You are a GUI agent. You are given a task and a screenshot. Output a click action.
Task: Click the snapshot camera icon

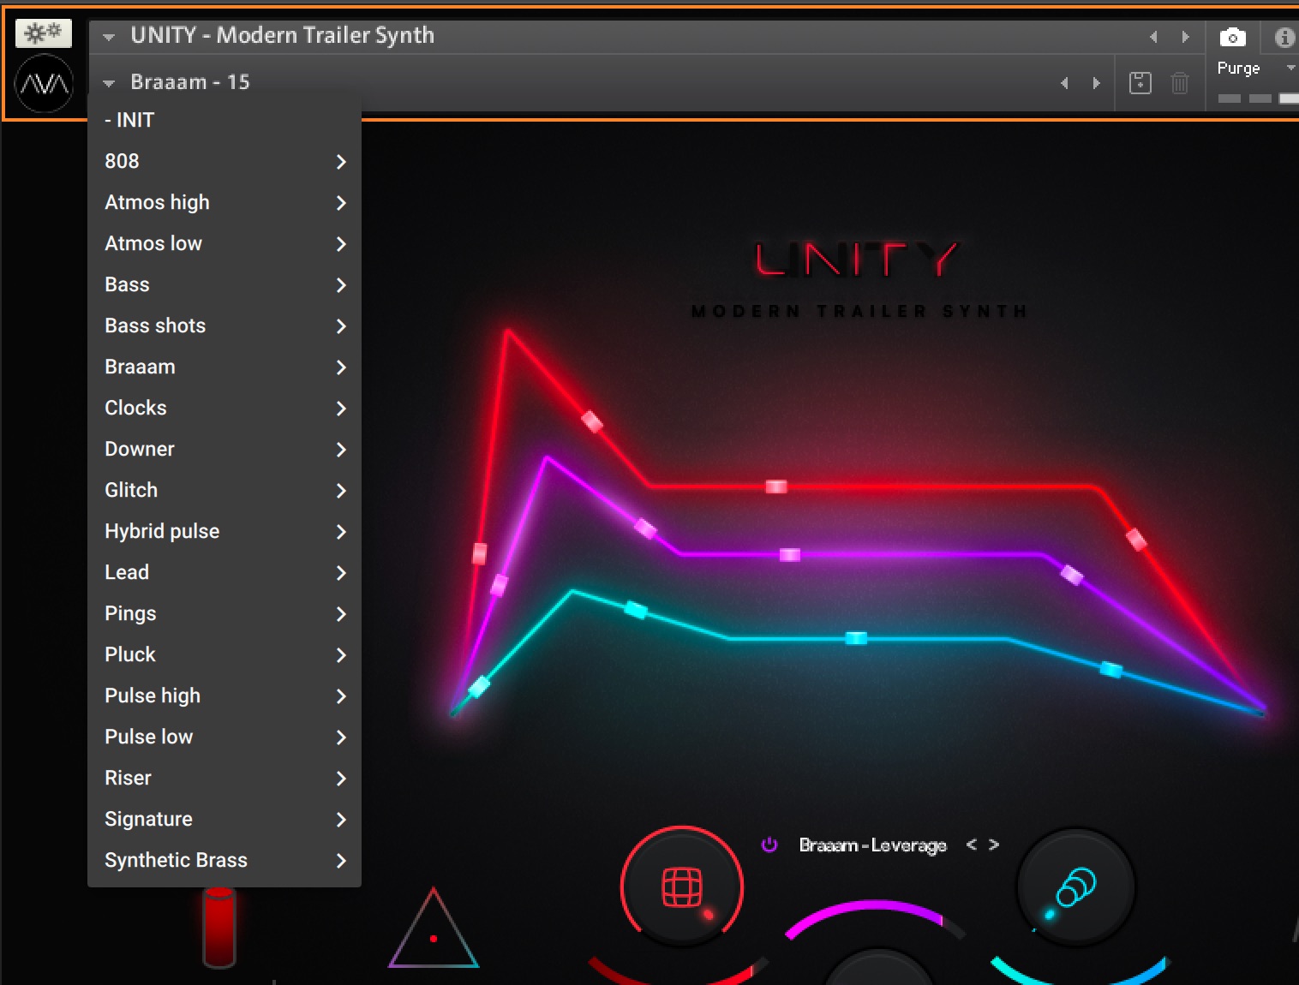pos(1234,37)
